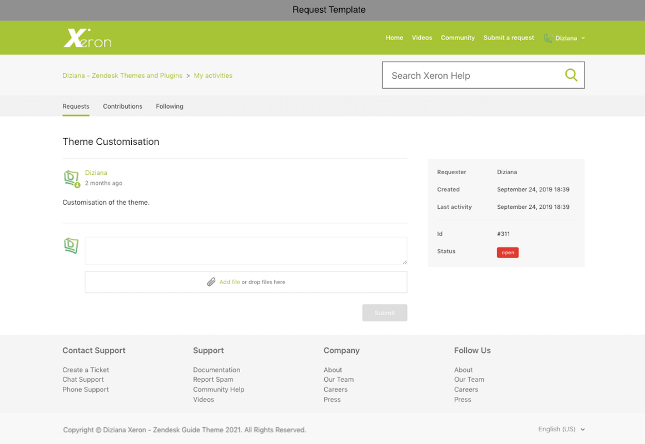The width and height of the screenshot is (645, 444).
Task: Click the Add file link
Action: pos(230,282)
